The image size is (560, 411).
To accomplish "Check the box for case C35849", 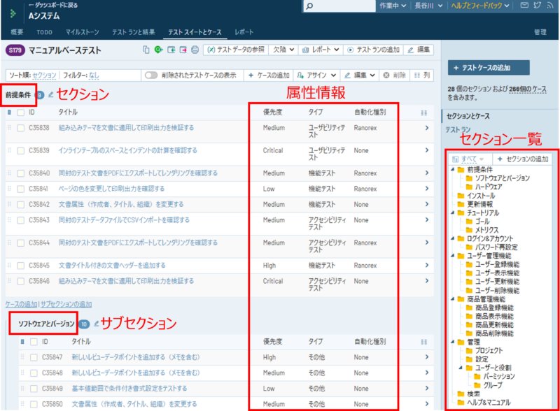I will (34, 389).
